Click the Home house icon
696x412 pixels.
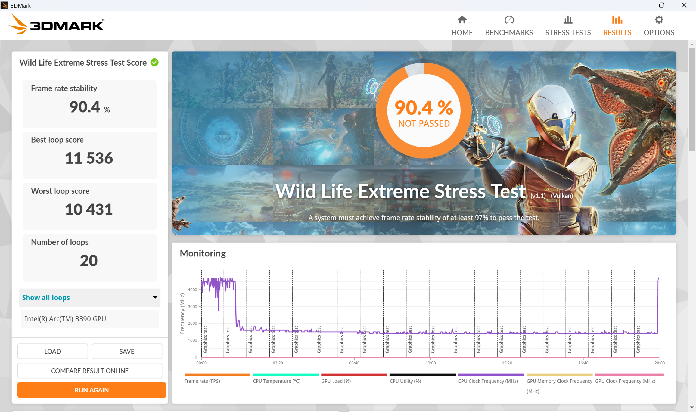(x=462, y=20)
